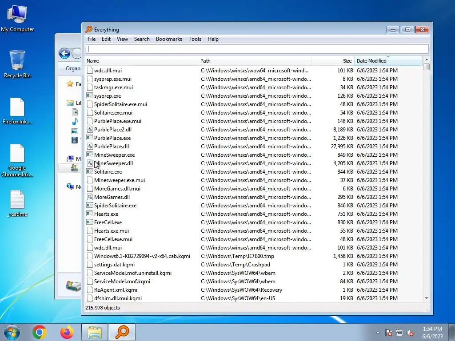
Task: Select the _readme desktop text file
Action: [17, 203]
